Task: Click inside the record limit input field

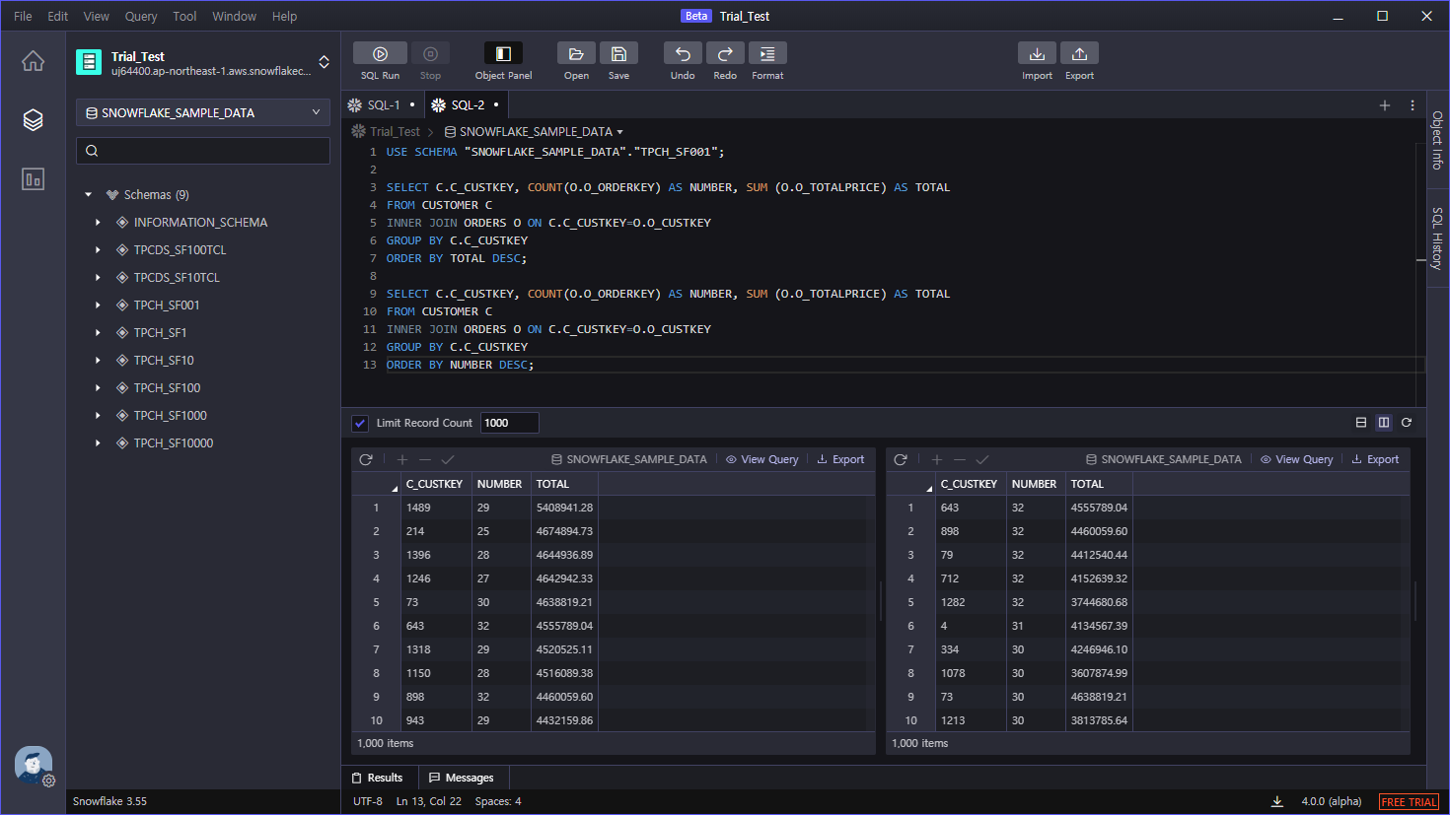Action: 508,422
